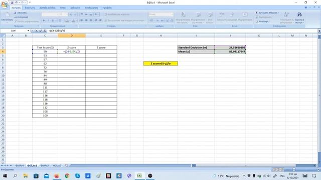Toggle Align Text Left
321x180 pixels.
(x=82, y=20)
